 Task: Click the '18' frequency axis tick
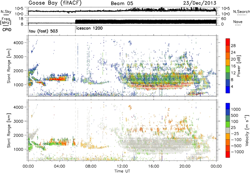coord(21,19)
